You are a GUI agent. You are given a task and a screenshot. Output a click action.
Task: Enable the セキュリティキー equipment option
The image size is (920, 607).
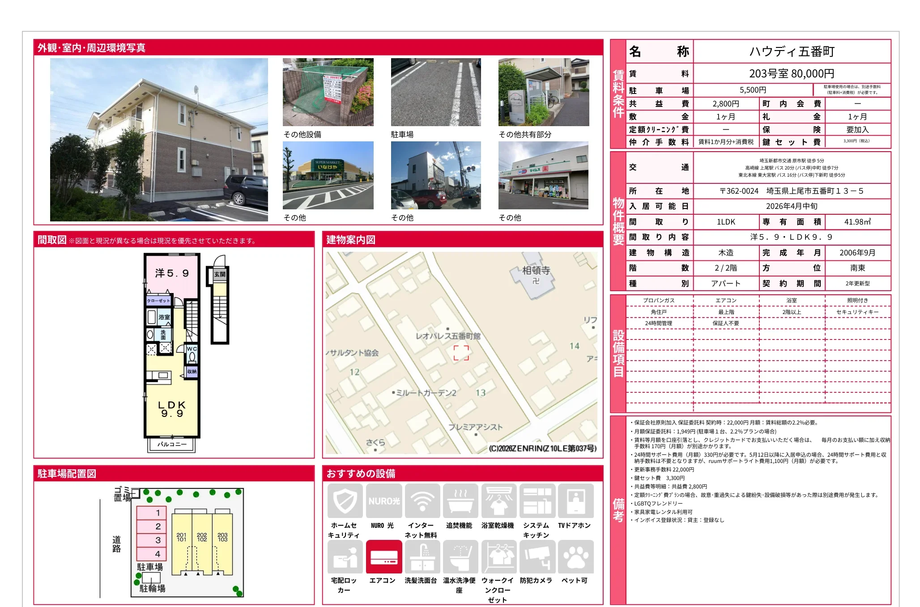click(x=858, y=312)
